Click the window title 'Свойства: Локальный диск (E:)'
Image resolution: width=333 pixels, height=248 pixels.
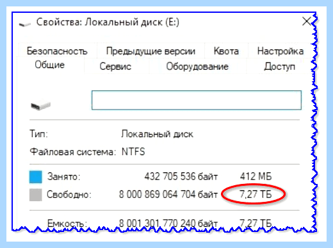[x=108, y=22]
